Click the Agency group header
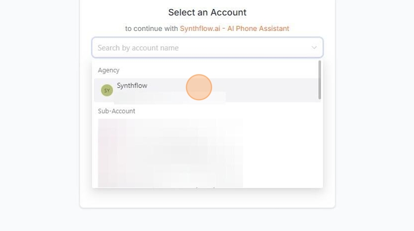The image size is (414, 231). coord(109,70)
